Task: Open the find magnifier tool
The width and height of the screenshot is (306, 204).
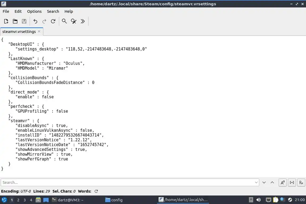Action: 64,21
